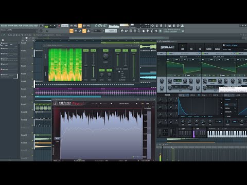Click the tempo display in the transport
This screenshot has width=247, height=185.
(x=65, y=26)
